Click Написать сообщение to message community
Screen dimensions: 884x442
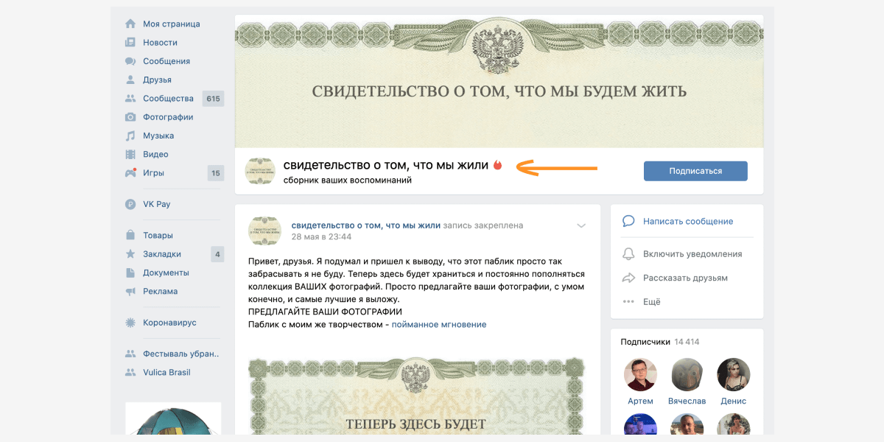pos(687,221)
